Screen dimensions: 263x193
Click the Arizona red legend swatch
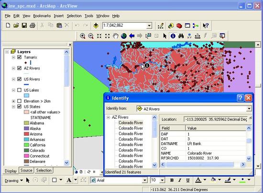26,134
